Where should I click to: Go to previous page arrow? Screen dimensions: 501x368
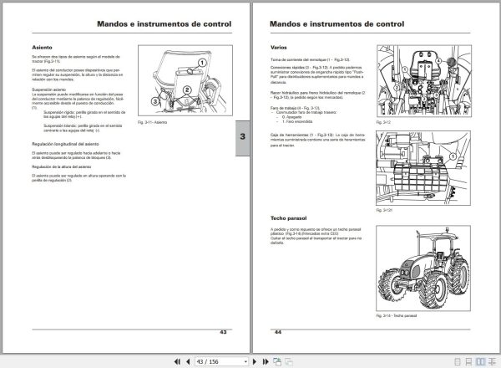point(188,361)
